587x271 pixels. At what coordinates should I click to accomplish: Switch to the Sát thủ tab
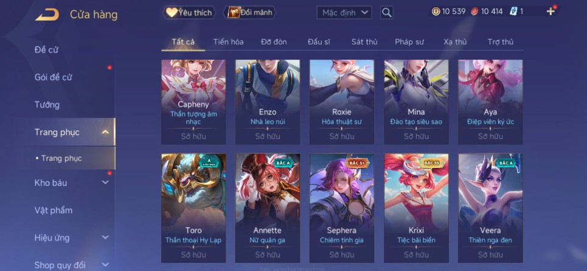click(x=364, y=42)
